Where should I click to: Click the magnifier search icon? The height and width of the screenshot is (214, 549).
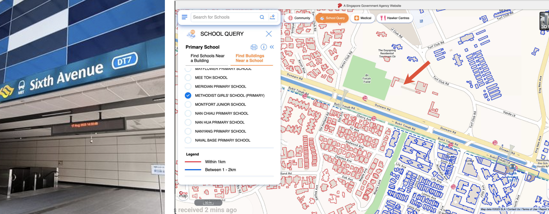pos(262,17)
